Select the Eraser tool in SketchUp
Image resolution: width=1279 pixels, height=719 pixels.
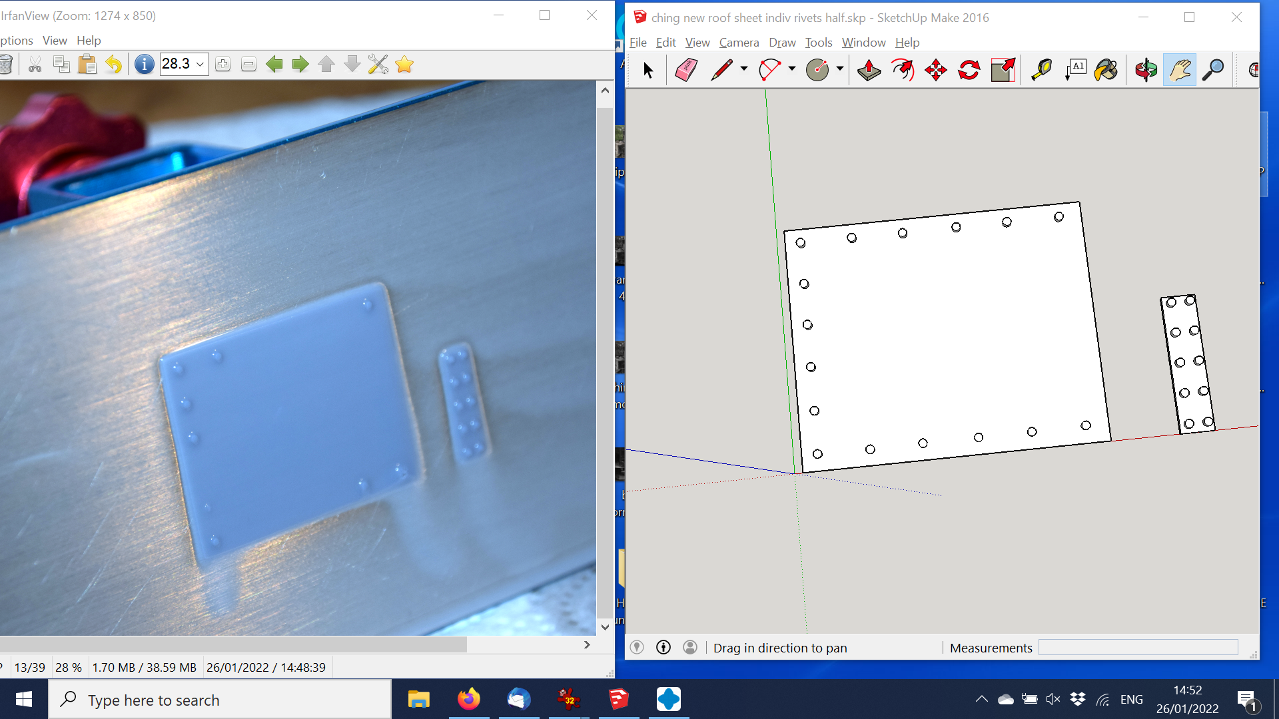pos(685,69)
